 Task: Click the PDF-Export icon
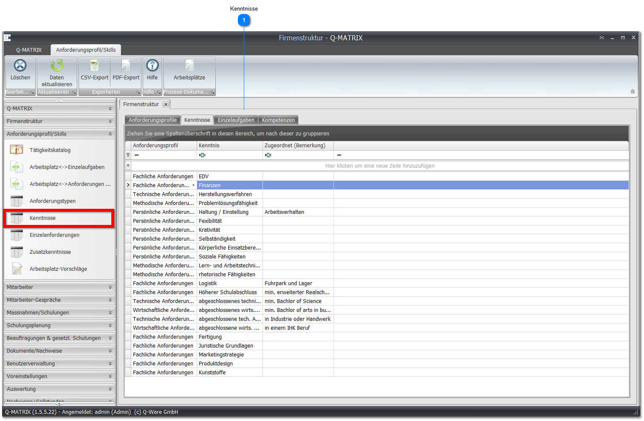[126, 65]
